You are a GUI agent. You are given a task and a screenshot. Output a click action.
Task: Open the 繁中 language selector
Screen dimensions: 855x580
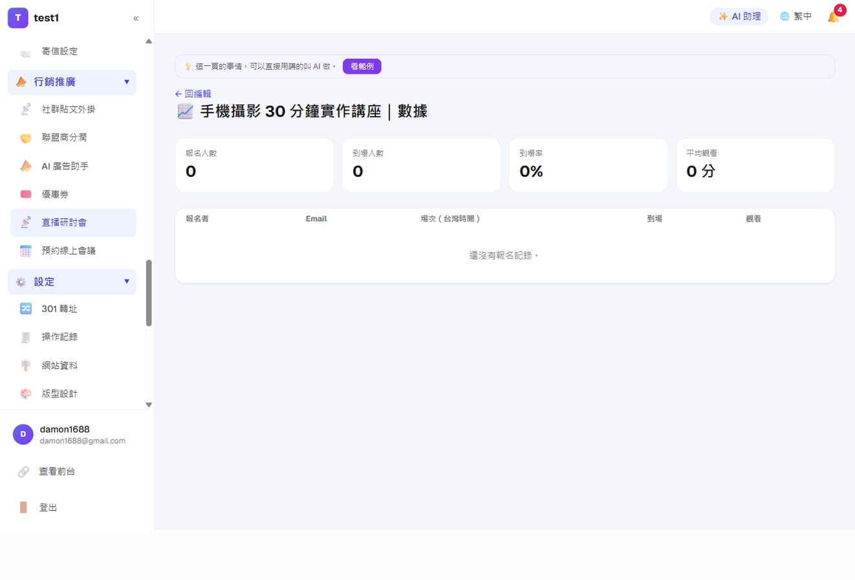point(796,17)
